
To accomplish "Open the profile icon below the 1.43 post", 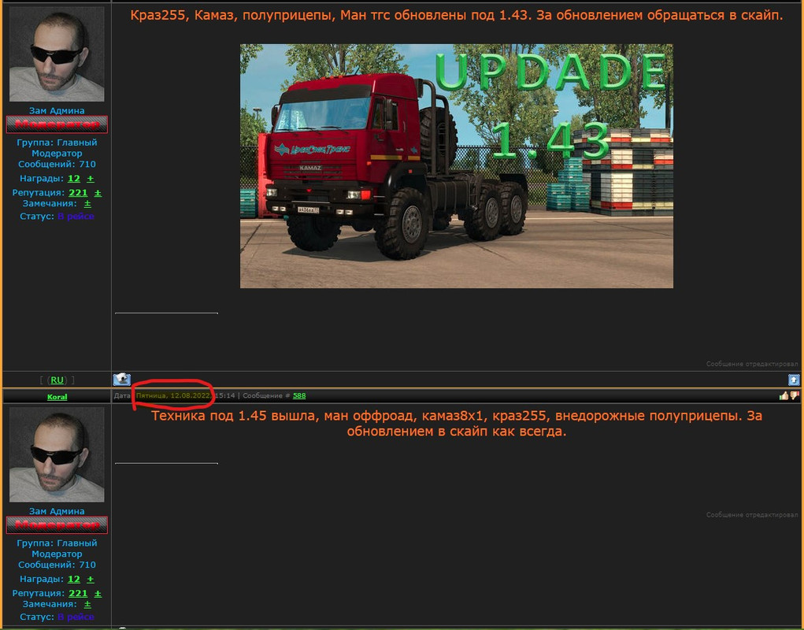I will [121, 380].
